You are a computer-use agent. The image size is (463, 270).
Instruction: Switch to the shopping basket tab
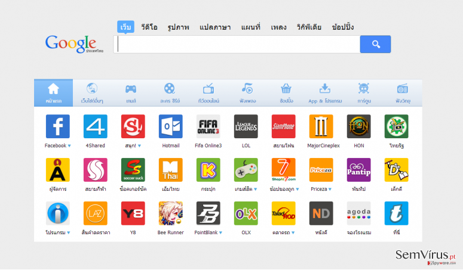[x=286, y=93]
